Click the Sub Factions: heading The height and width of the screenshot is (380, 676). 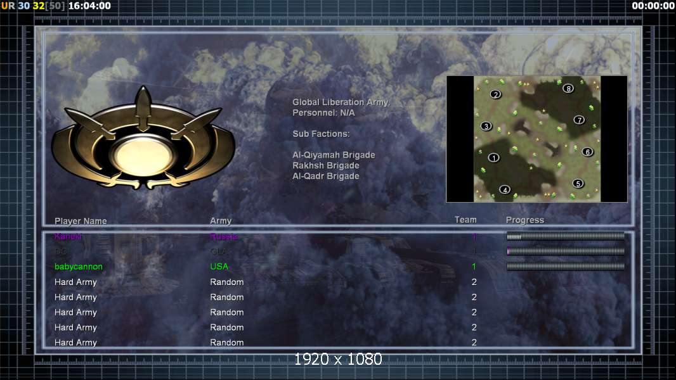(321, 134)
